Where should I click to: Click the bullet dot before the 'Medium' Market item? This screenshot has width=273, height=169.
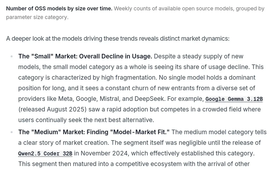coord(12,132)
